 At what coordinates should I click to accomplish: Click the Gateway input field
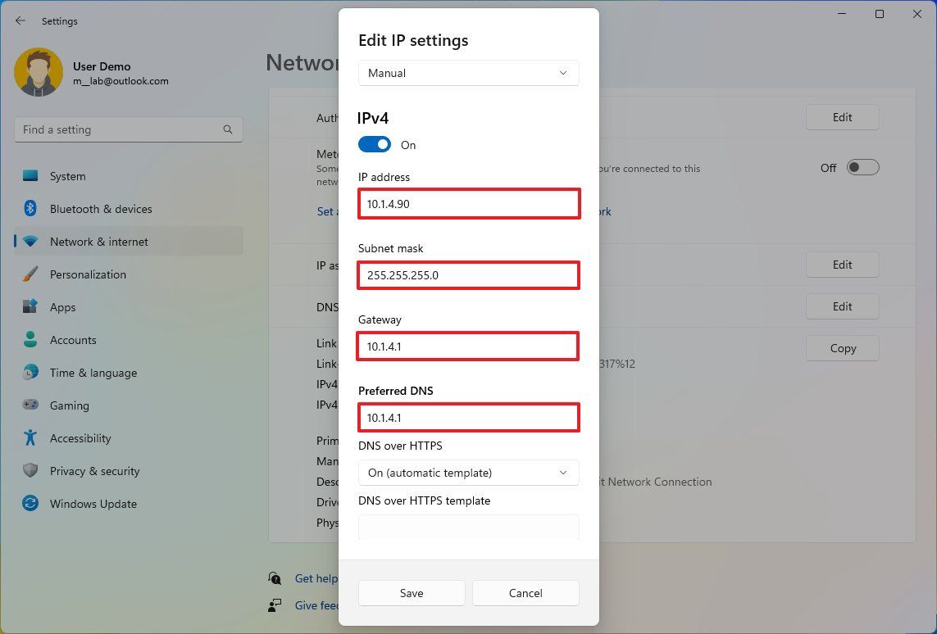point(468,346)
